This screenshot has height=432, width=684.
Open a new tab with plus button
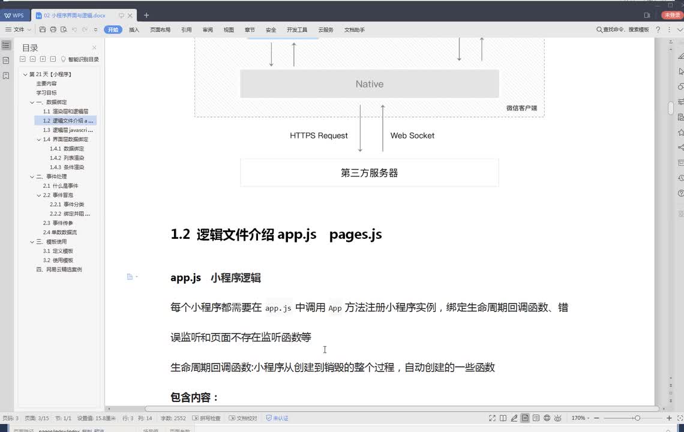[x=146, y=15]
